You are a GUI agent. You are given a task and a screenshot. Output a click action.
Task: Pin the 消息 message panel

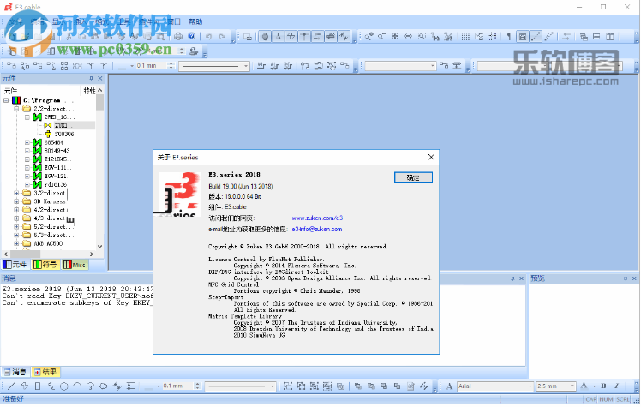(x=512, y=278)
